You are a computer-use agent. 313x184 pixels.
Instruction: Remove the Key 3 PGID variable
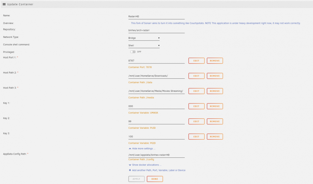point(215,137)
